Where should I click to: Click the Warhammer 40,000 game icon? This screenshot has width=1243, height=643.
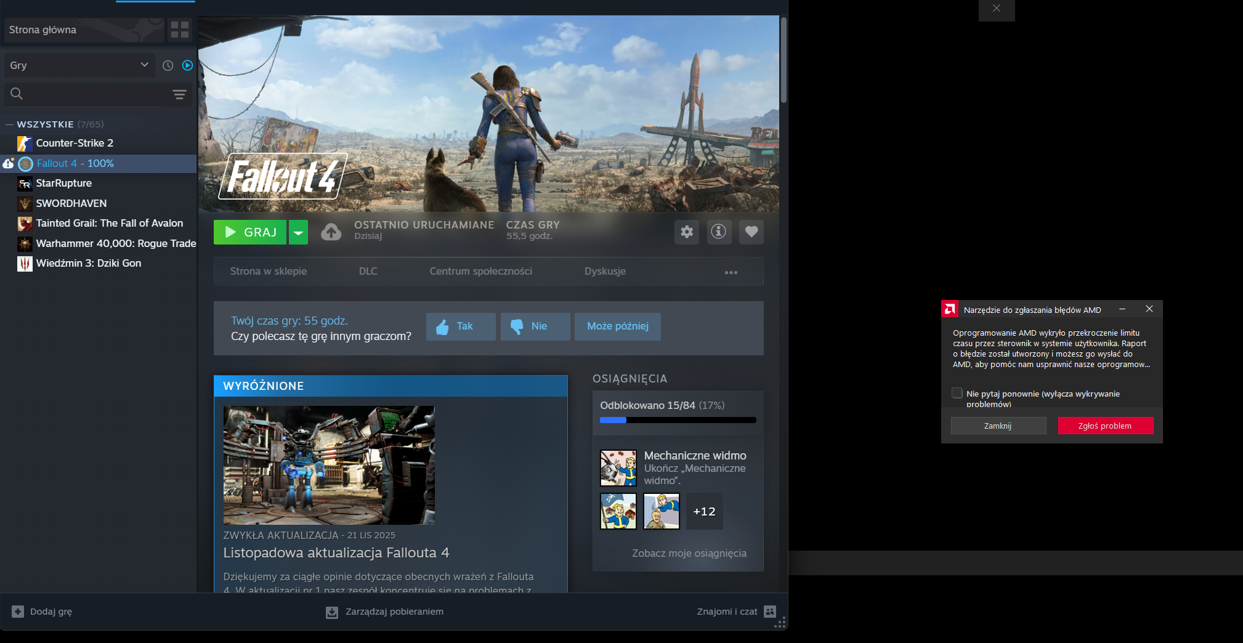25,243
